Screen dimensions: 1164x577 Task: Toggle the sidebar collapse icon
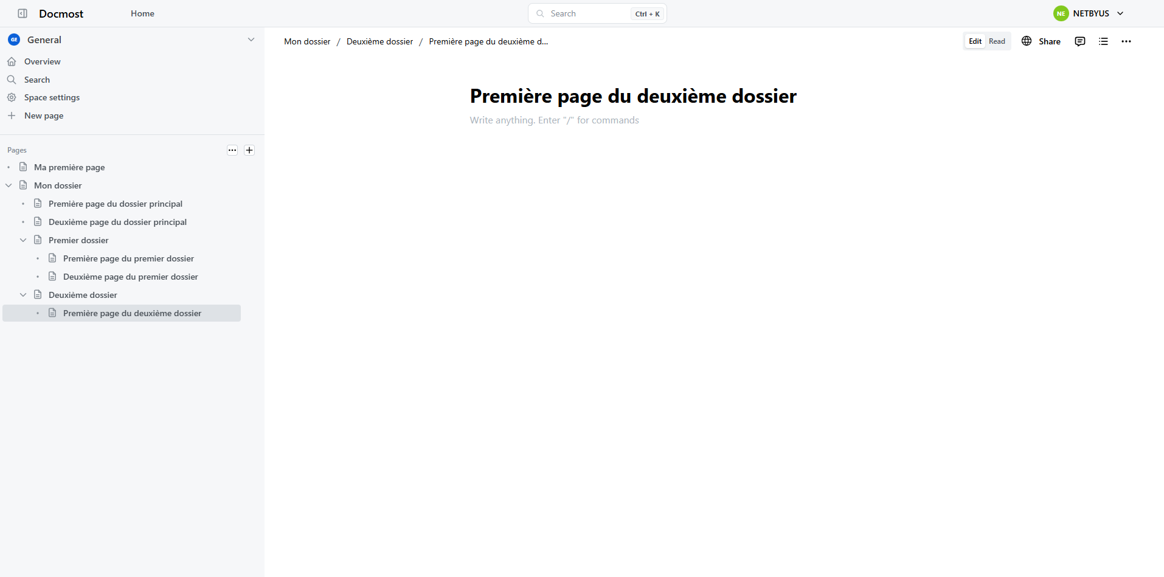(x=23, y=13)
